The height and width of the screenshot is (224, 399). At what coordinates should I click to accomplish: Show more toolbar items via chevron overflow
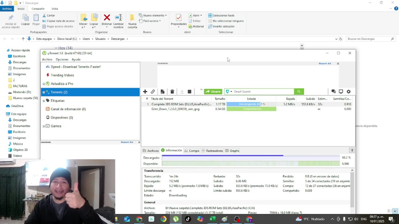tap(201, 90)
